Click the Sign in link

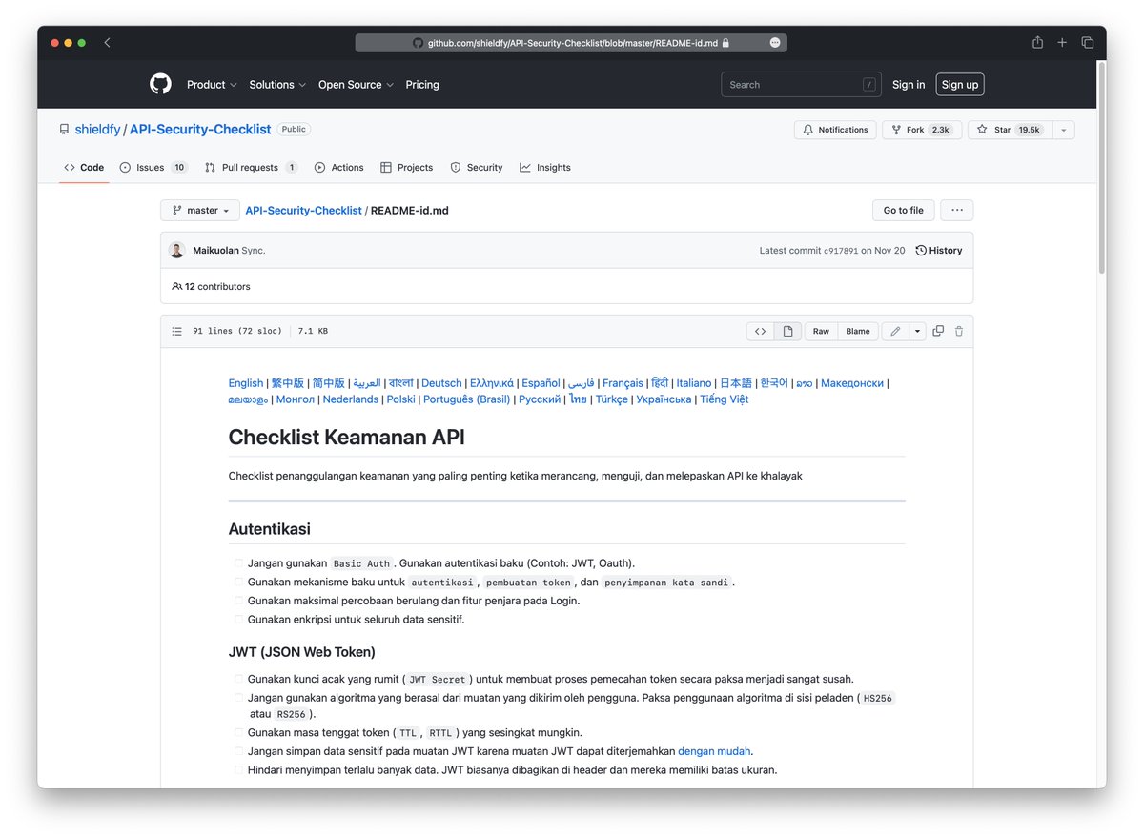[909, 85]
